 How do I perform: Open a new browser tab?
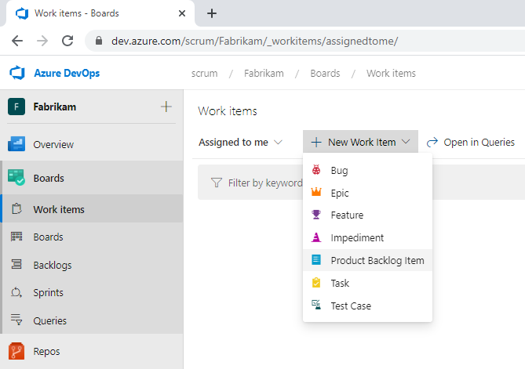[x=212, y=13]
